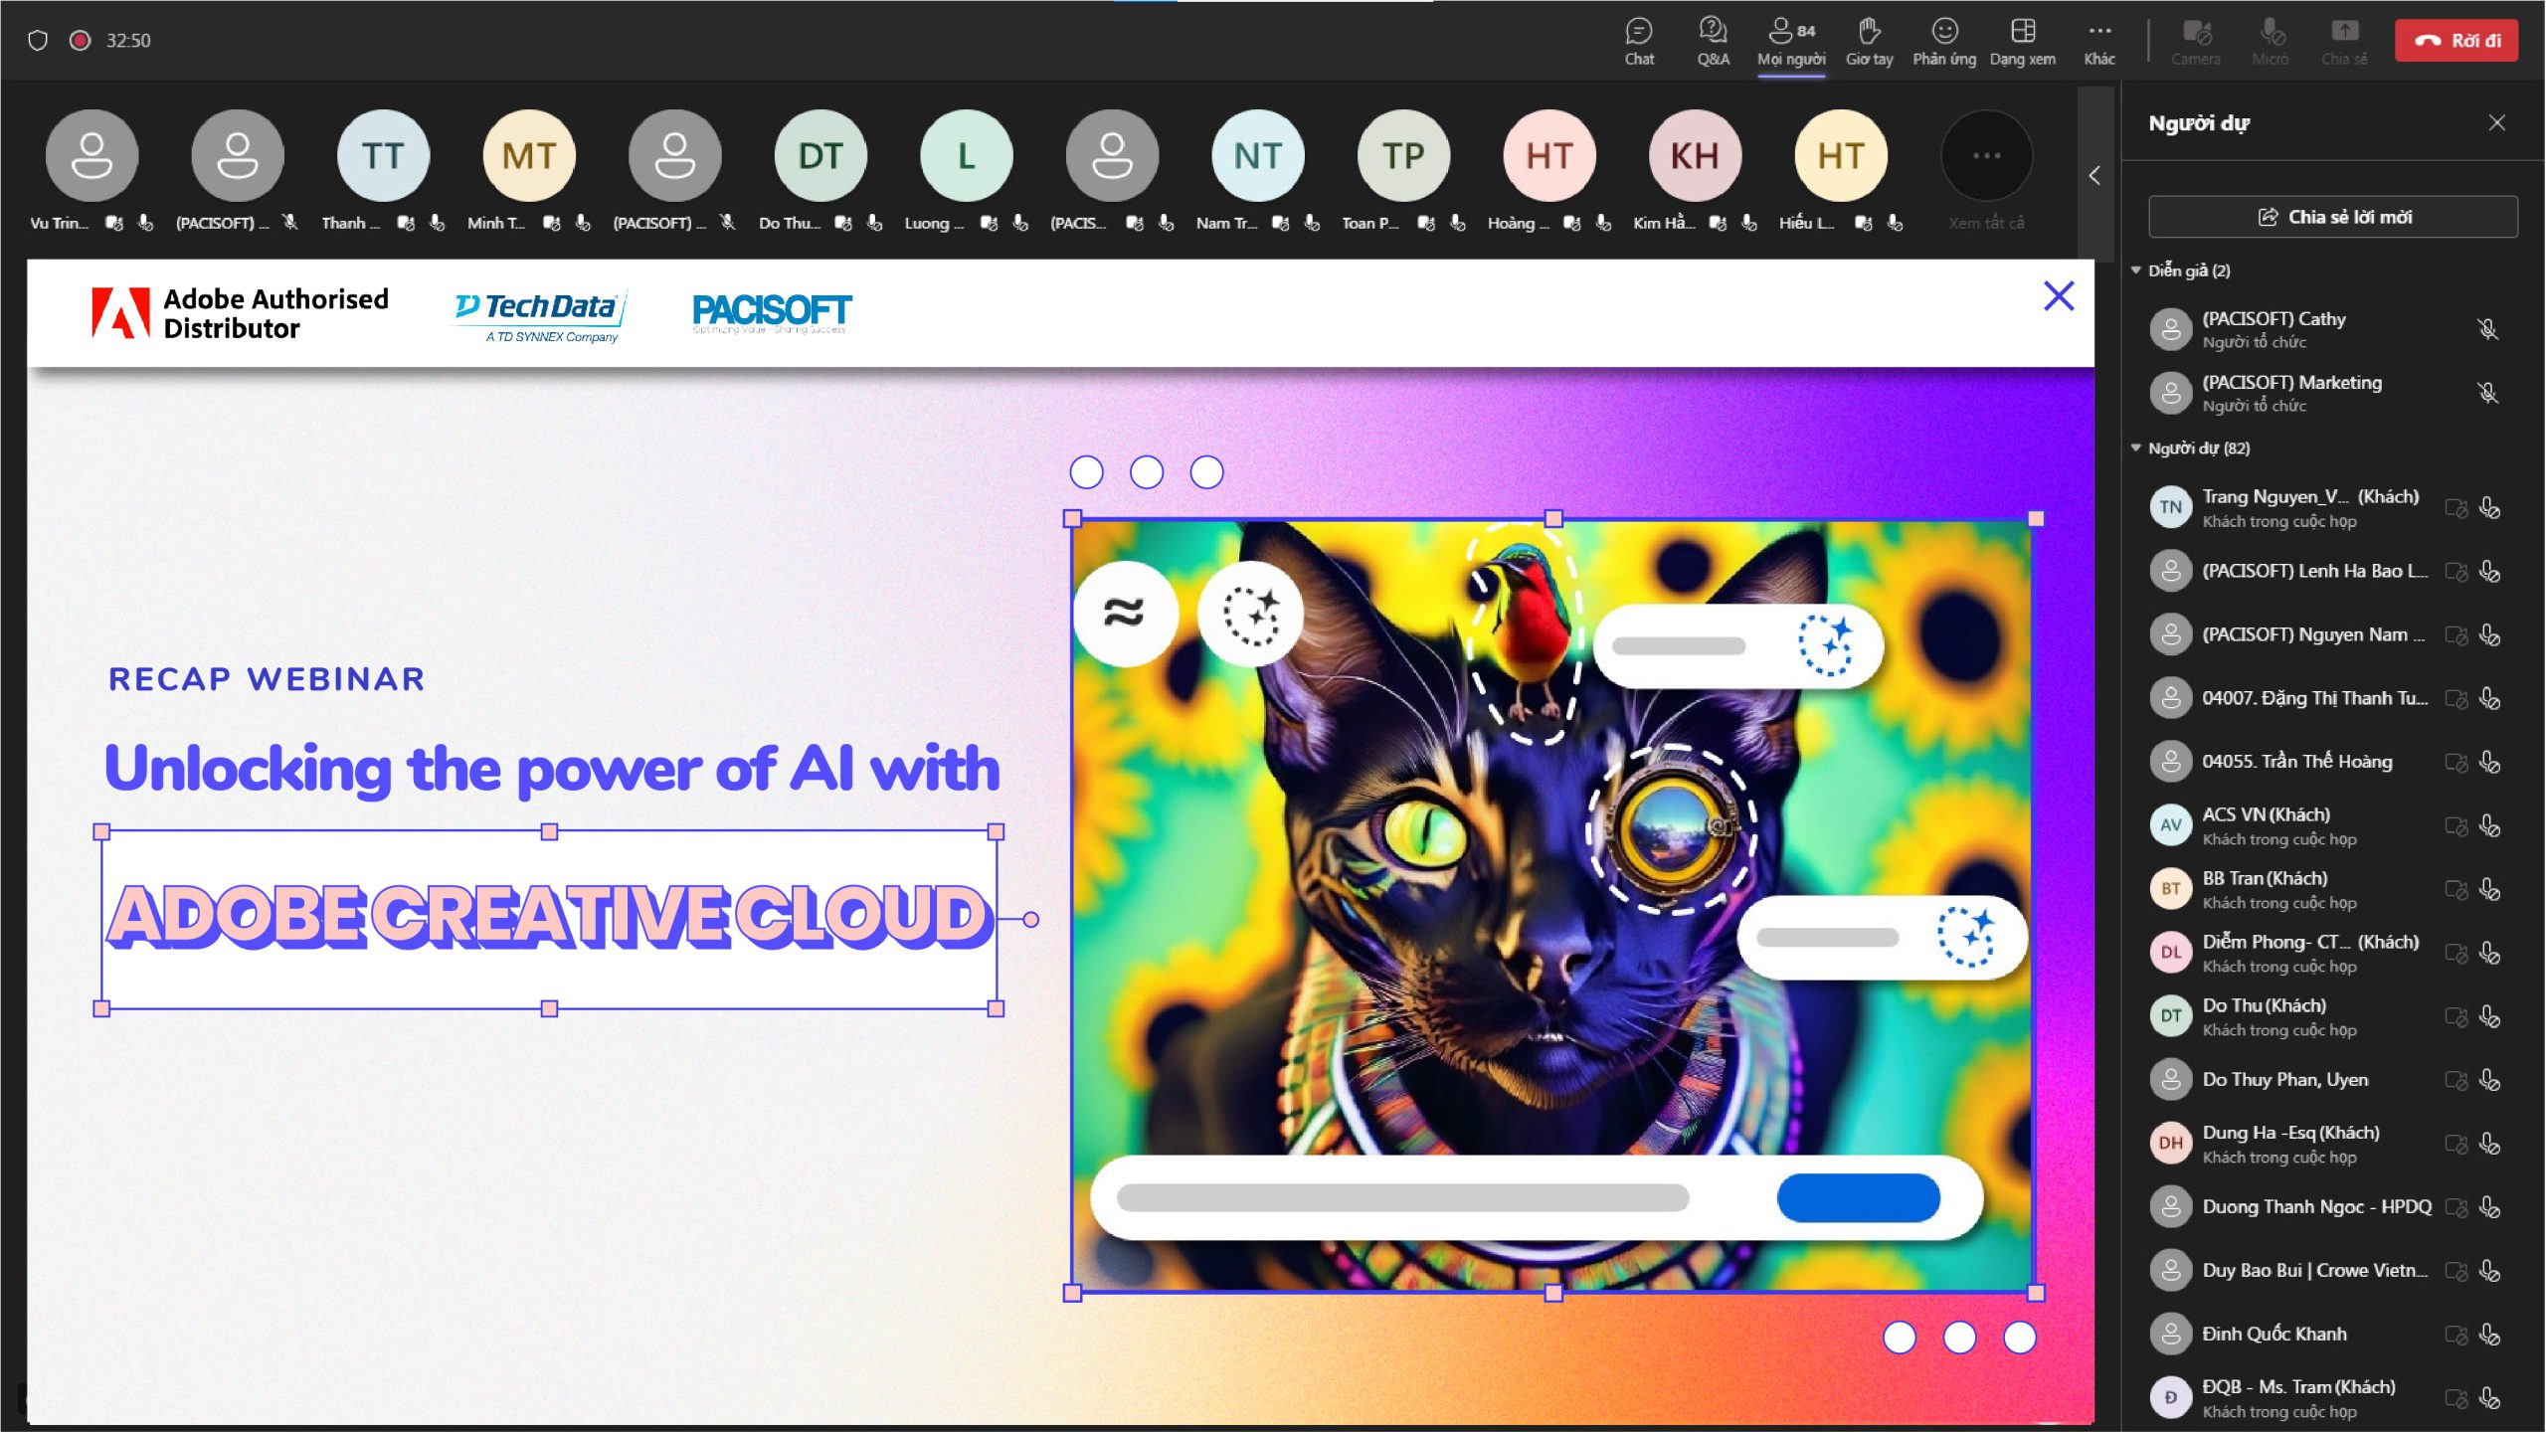Select the KH Kim Hà avatar
This screenshot has width=2546, height=1432.
[x=1695, y=156]
